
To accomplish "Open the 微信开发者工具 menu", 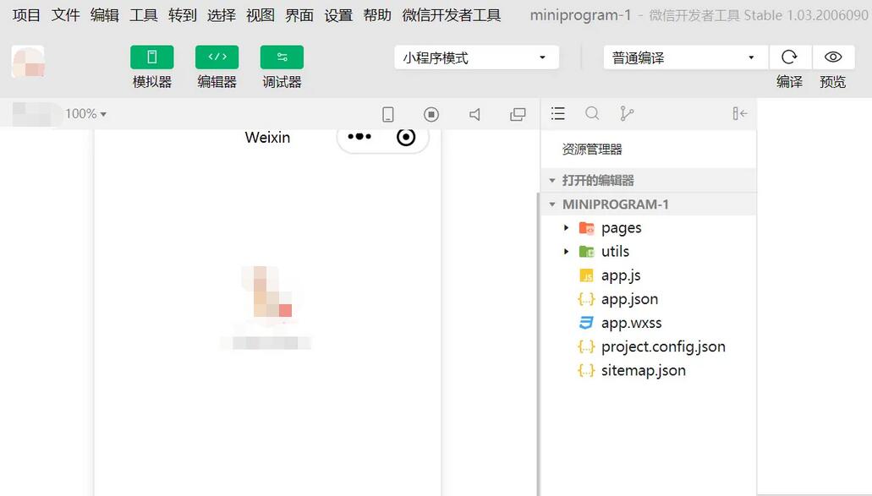I will (452, 15).
